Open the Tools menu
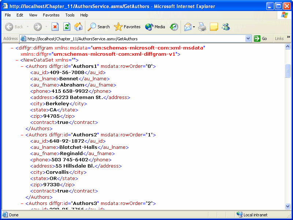Screen dimensions: 293x220 [70, 15]
